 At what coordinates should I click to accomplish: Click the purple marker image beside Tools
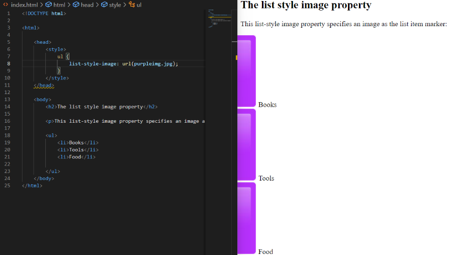246,145
